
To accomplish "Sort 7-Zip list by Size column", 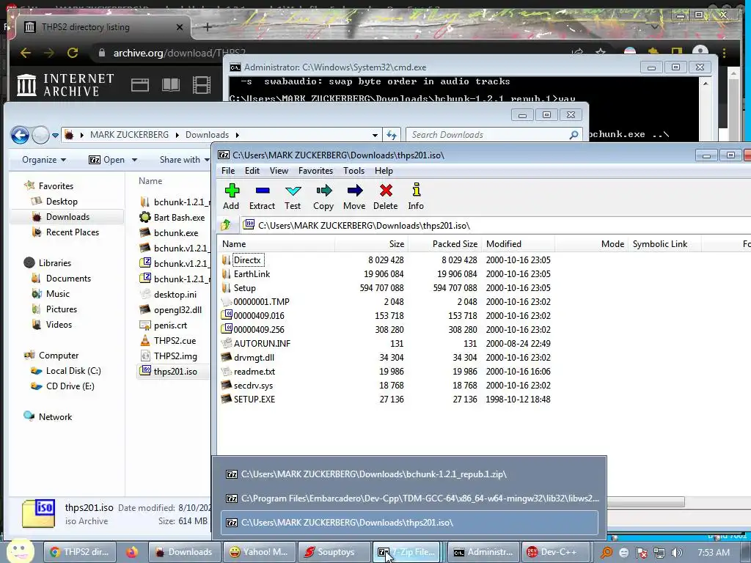I will pos(371,244).
